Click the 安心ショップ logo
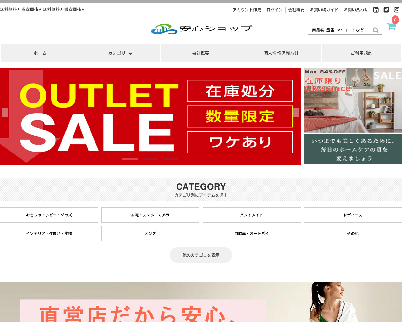 (201, 29)
